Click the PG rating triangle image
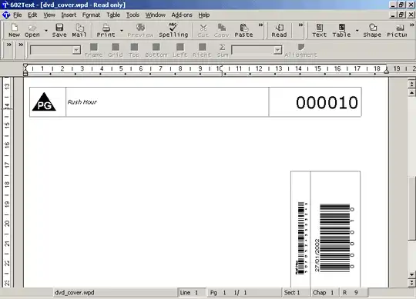Image resolution: width=416 pixels, height=299 pixels. (44, 102)
